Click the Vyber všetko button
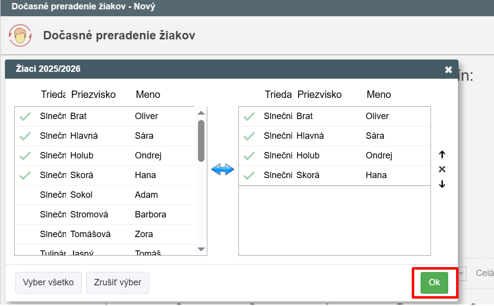Viewport: 494px width, 306px height. coord(48,282)
